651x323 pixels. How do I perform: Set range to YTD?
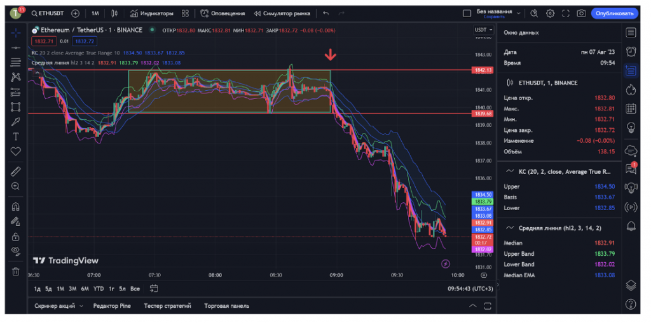point(99,289)
